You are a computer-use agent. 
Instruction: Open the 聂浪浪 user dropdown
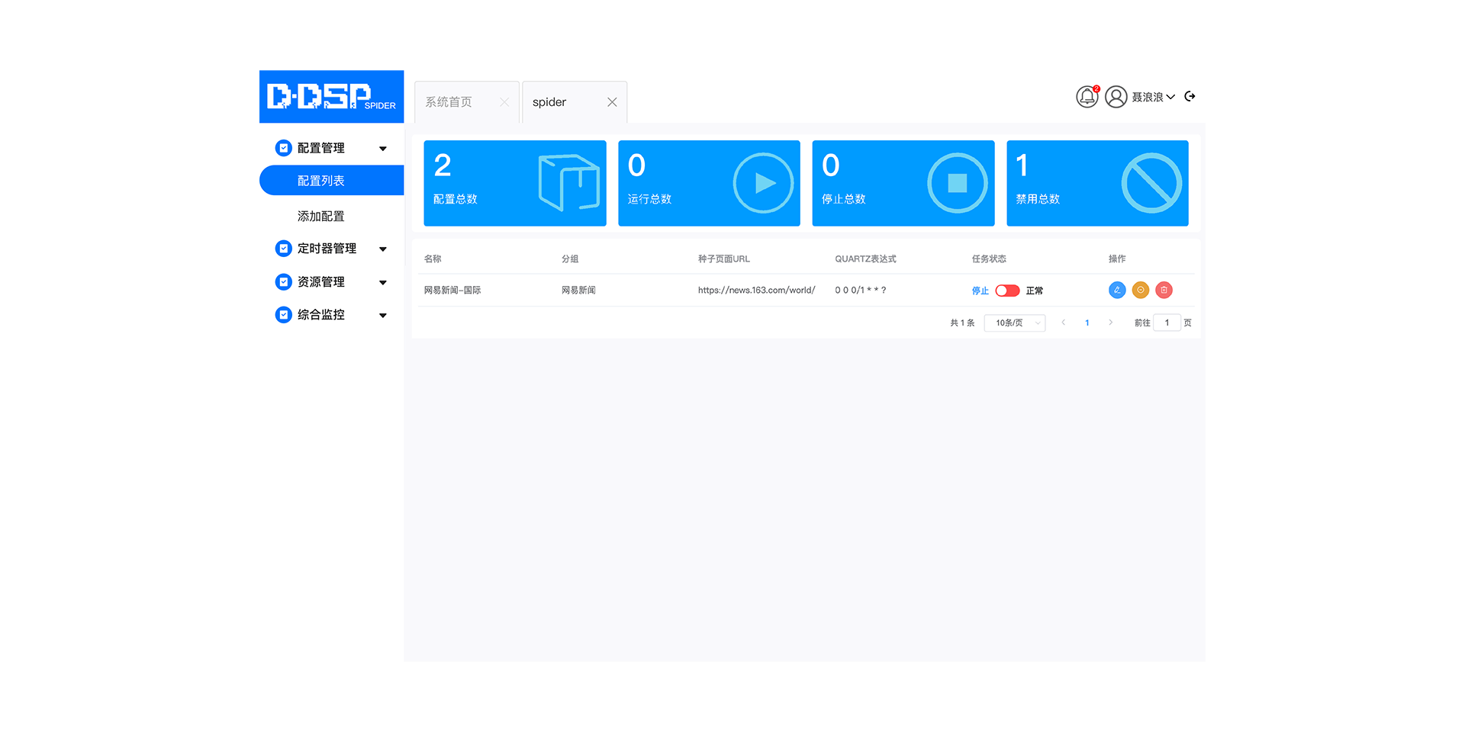(x=1152, y=97)
